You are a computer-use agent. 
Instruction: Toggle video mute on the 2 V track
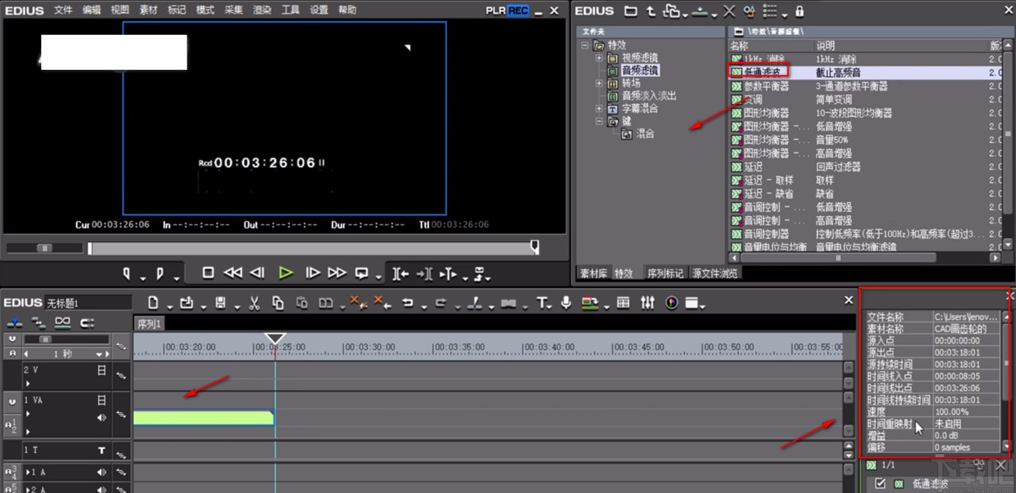click(x=102, y=370)
